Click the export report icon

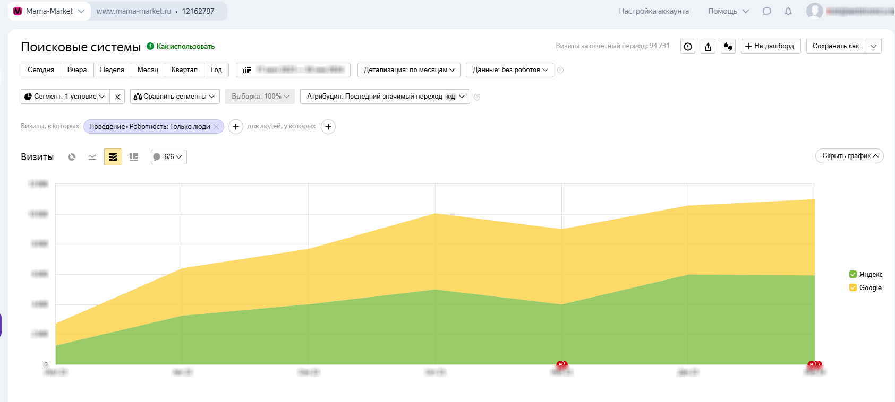708,47
